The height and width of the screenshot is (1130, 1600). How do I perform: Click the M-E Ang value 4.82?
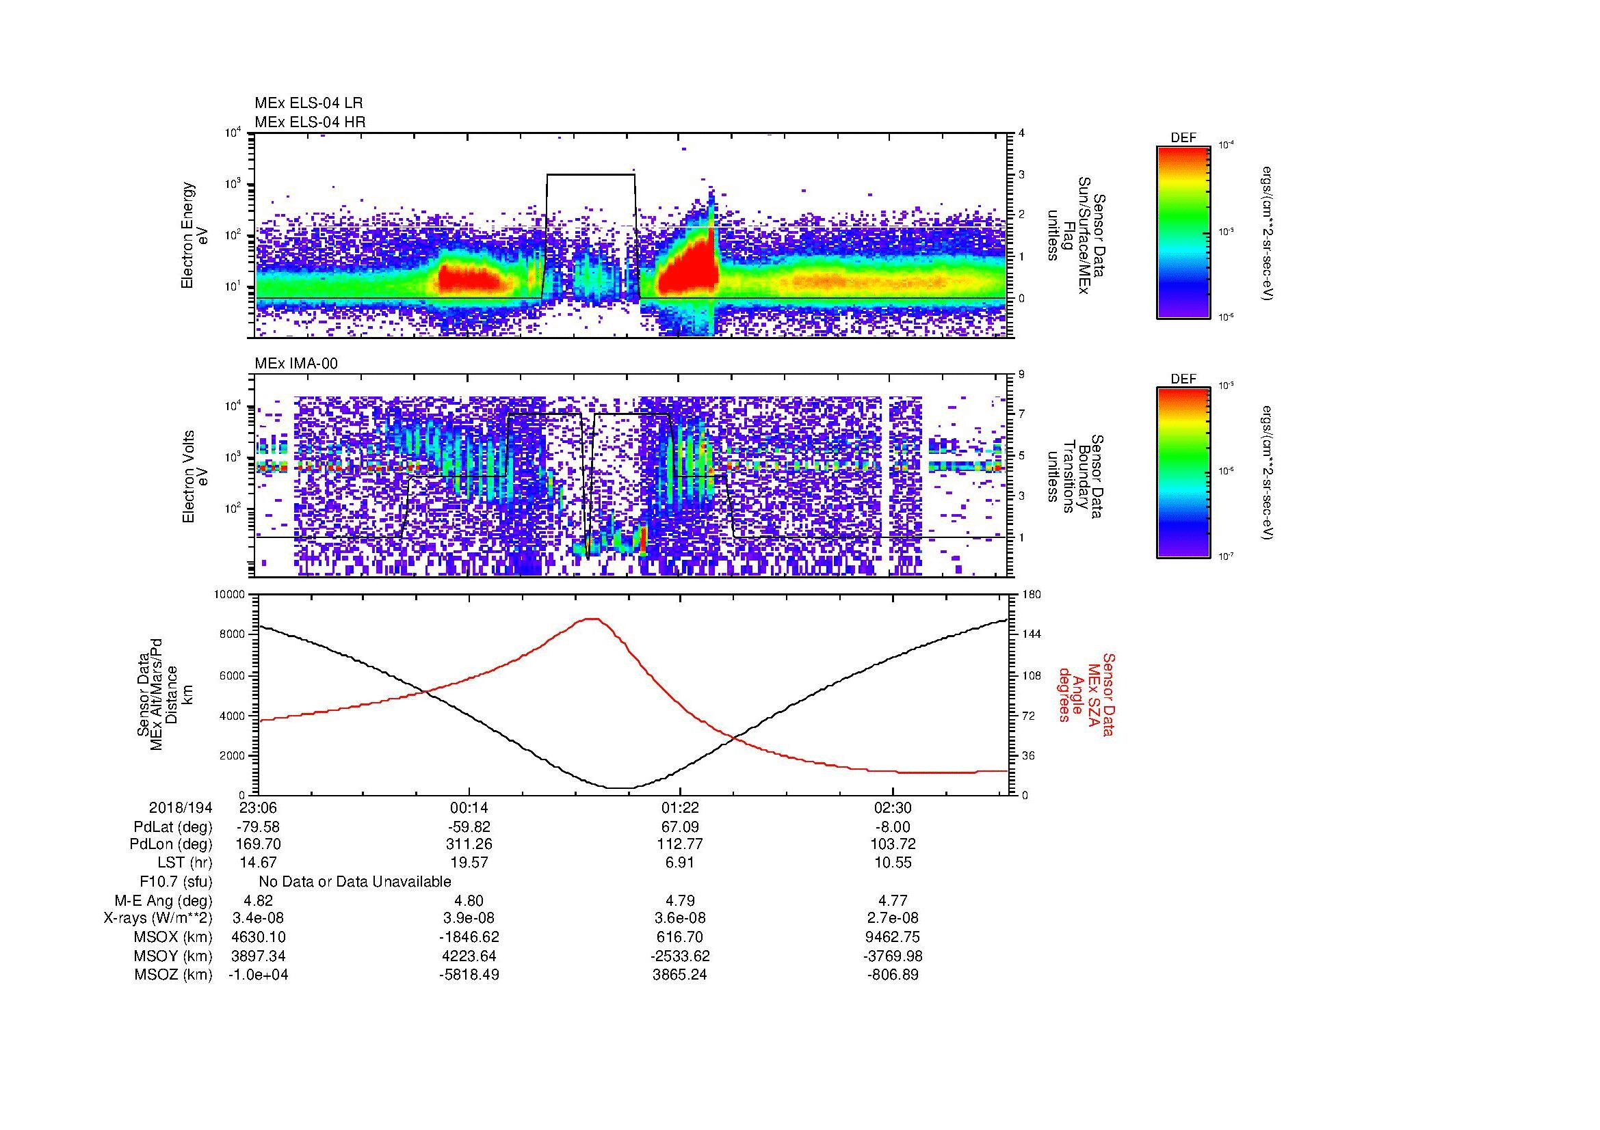(x=259, y=900)
